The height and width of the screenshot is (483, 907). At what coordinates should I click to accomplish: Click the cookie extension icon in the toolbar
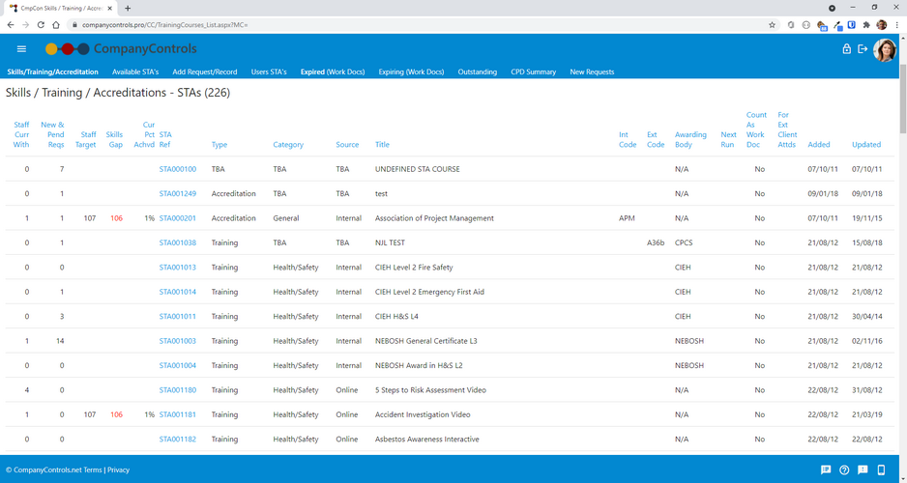[821, 25]
